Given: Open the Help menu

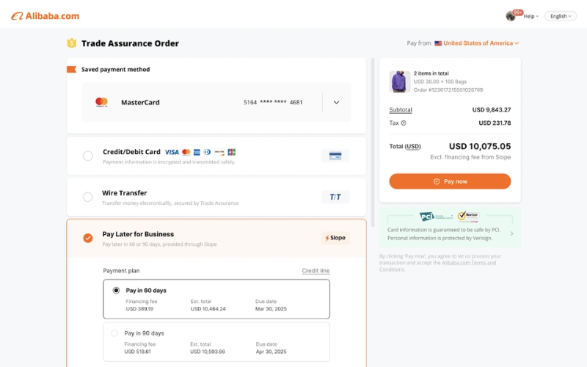Looking at the screenshot, I should pos(531,16).
